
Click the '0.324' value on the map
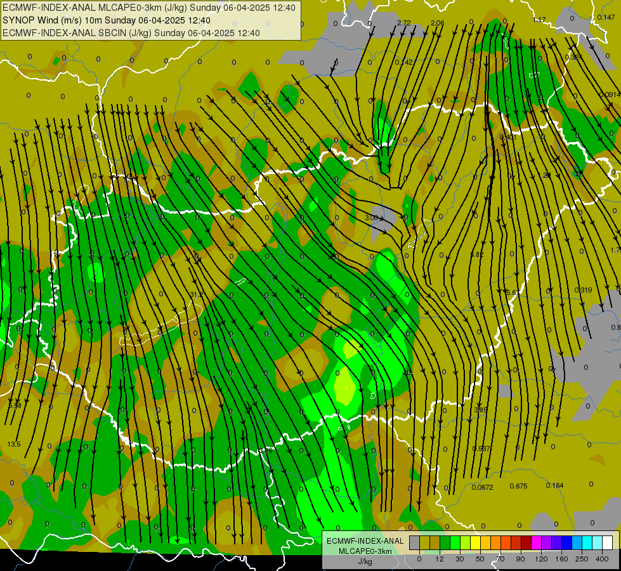[574, 57]
